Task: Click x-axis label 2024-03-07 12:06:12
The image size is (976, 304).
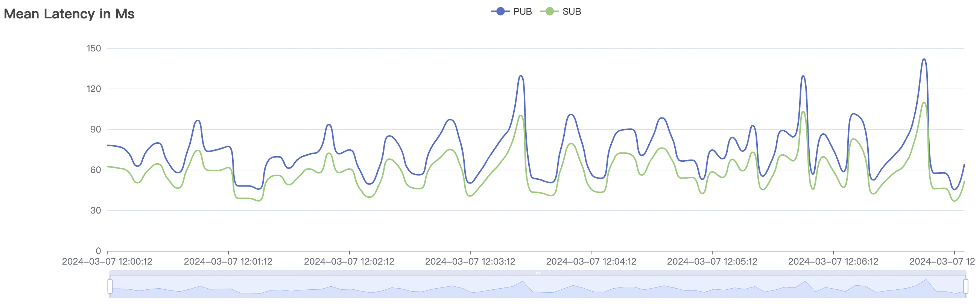Action: [x=833, y=262]
